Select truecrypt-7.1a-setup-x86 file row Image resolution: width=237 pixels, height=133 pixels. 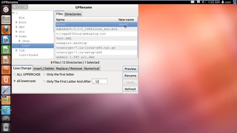tap(96, 52)
